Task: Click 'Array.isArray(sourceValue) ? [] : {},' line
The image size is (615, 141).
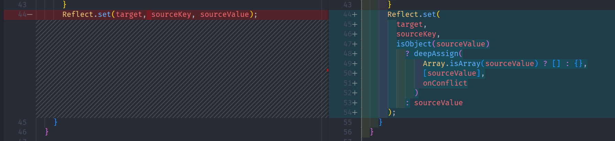Action: coord(505,64)
